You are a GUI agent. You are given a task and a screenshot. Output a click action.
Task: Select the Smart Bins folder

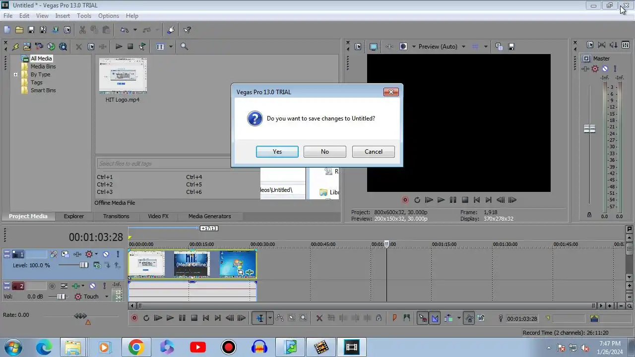(43, 91)
